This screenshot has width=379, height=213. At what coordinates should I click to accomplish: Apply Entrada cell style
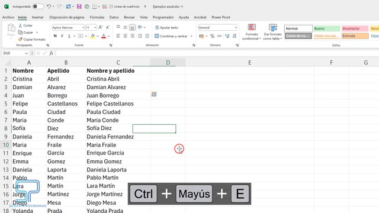(355, 36)
